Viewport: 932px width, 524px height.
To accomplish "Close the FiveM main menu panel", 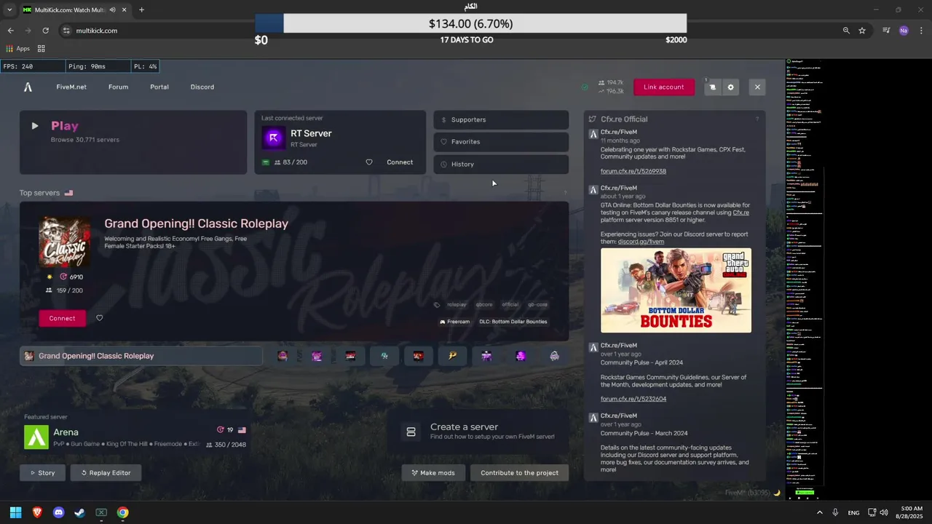I will point(757,87).
